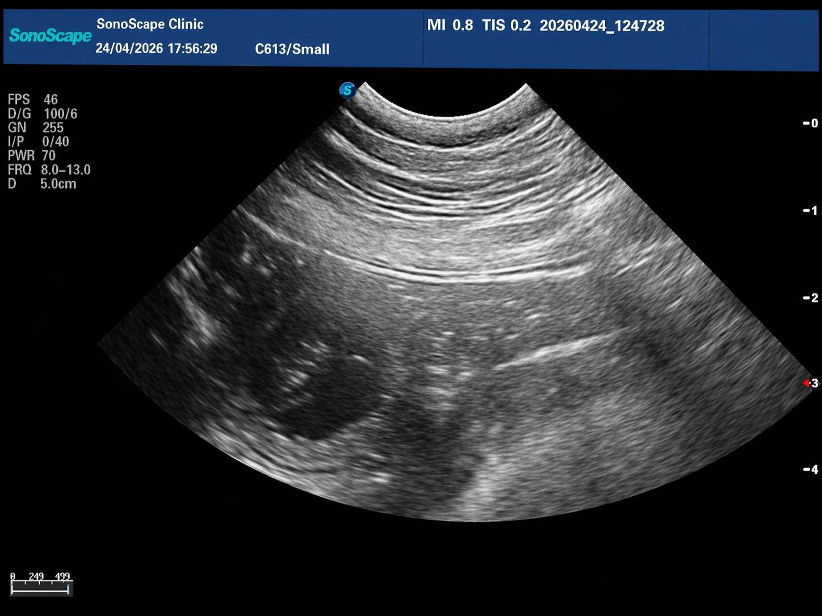Click the SonoScape Clinic name text
The width and height of the screenshot is (822, 616).
pos(150,24)
